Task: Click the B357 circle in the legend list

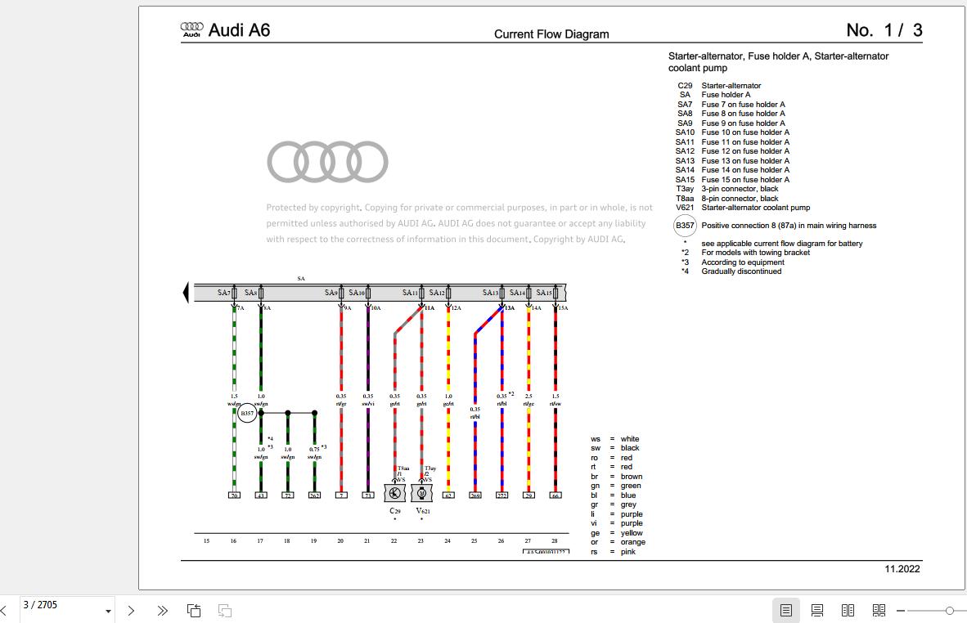Action: click(x=685, y=226)
